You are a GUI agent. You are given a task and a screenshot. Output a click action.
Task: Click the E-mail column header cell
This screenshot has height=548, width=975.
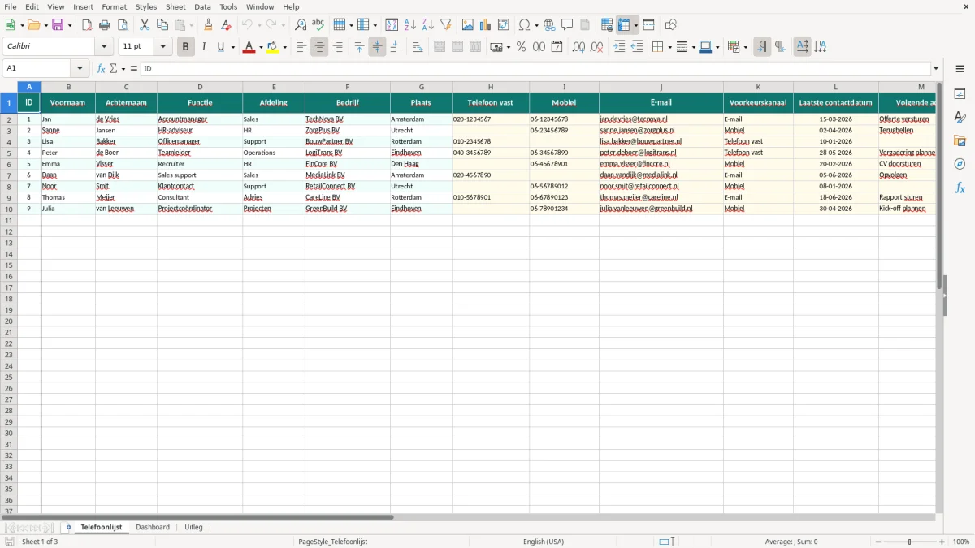661,103
